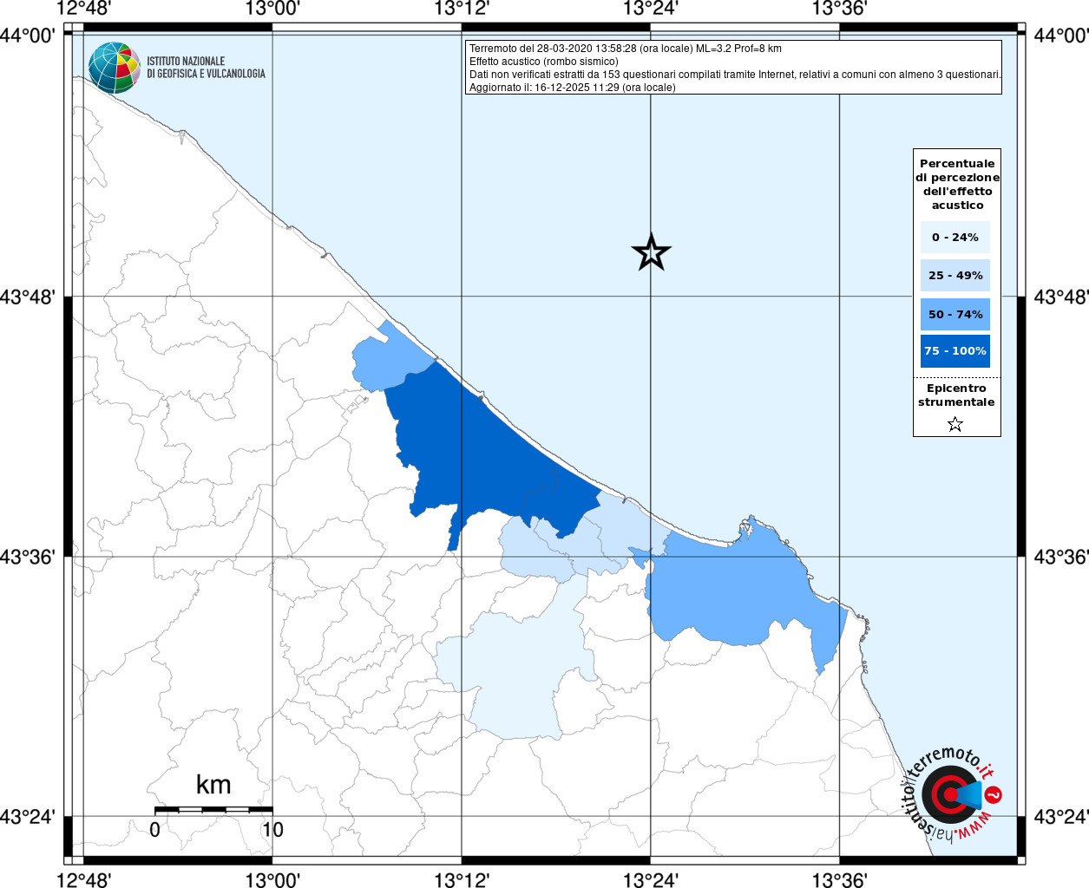The width and height of the screenshot is (1089, 888).
Task: Click the 'Istituto Nazionale di Geofisica e Vulcanologia' text
Action: coord(206,68)
